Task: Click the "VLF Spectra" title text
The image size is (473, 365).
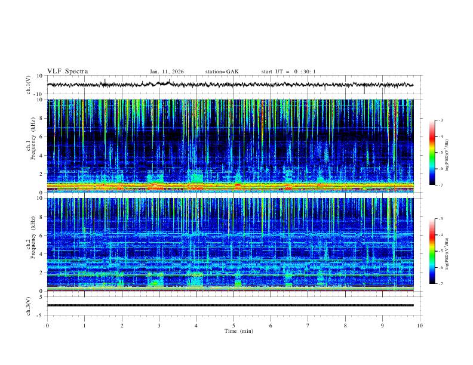Action: [x=67, y=72]
